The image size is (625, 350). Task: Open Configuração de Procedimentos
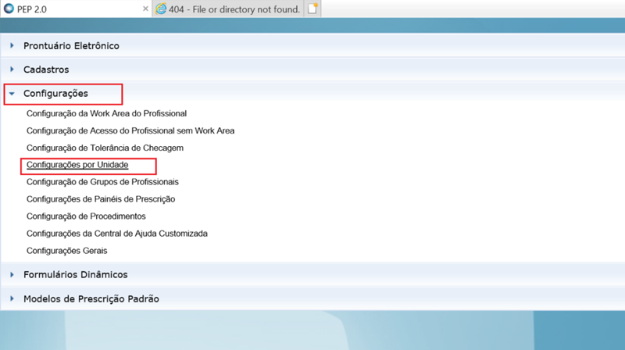click(x=86, y=216)
